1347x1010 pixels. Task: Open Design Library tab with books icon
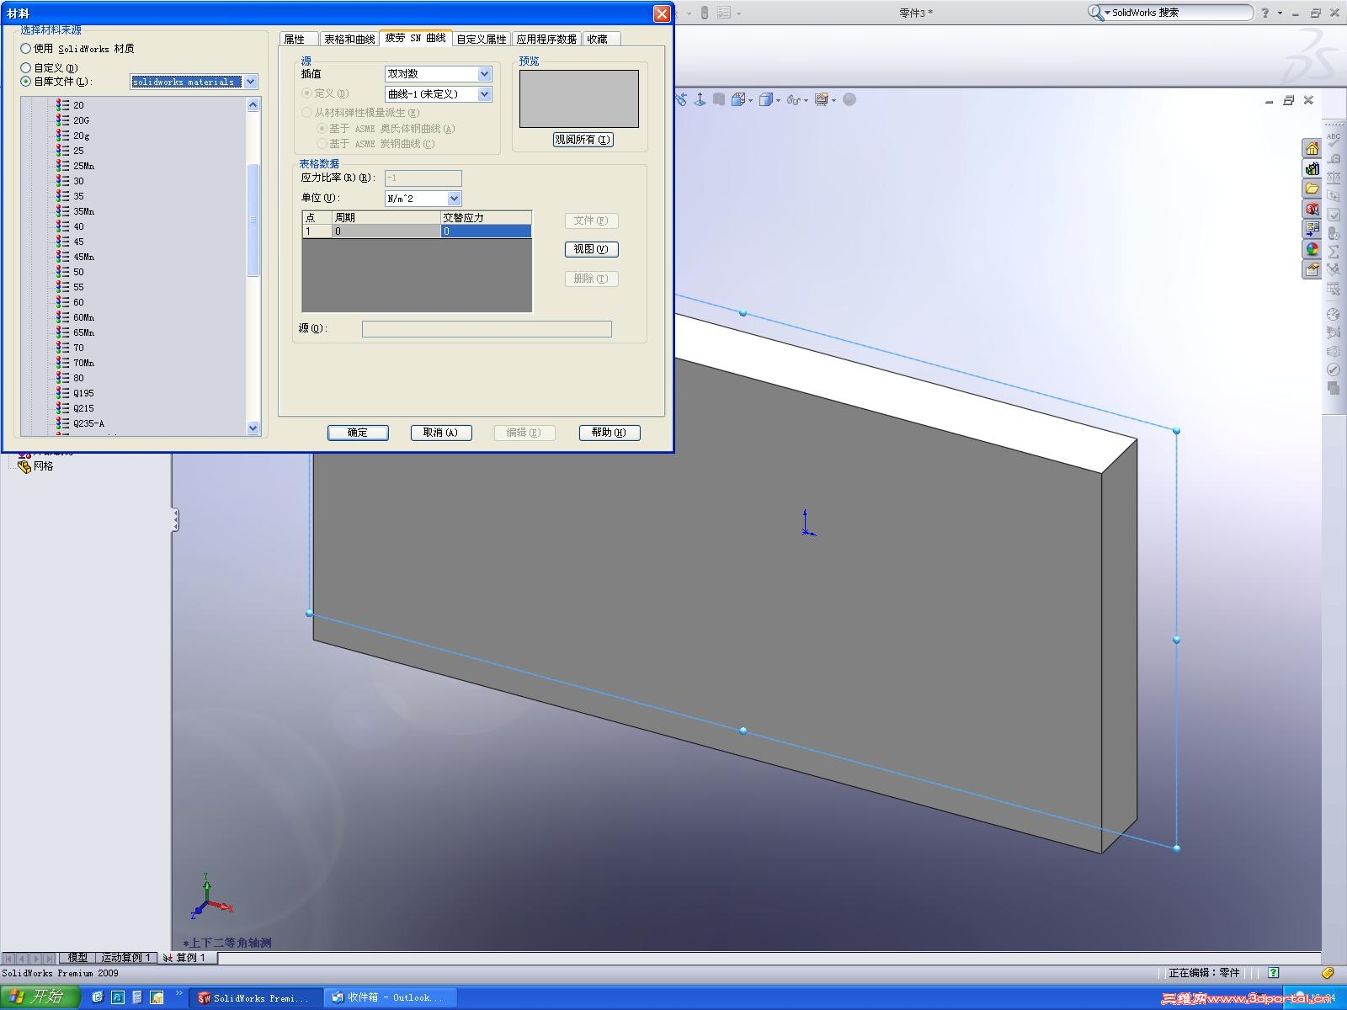tap(1312, 169)
